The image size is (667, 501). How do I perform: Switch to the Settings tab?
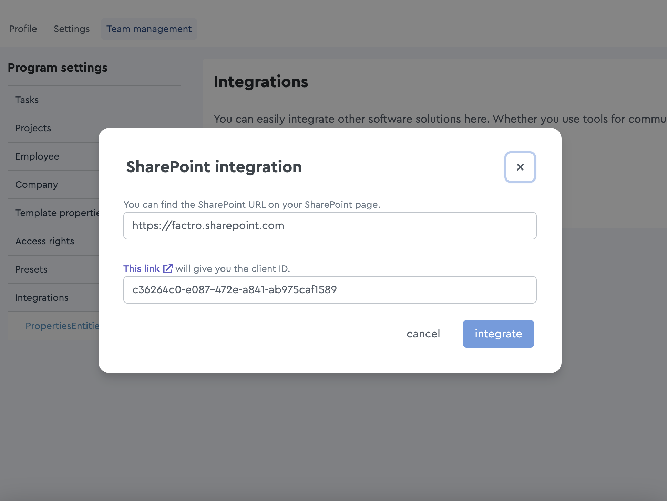[72, 29]
